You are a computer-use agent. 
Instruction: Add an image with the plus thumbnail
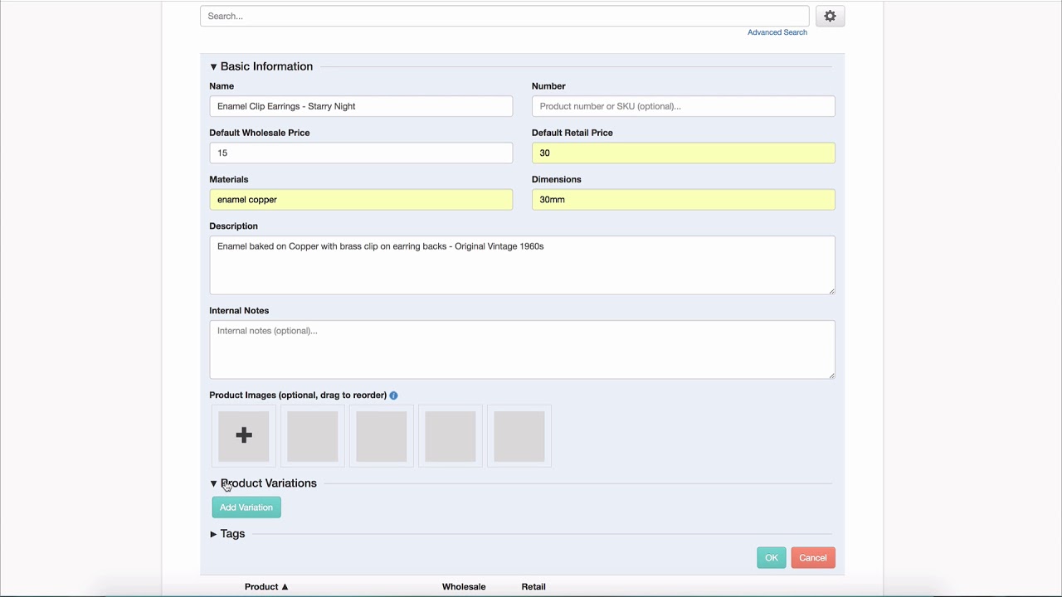click(244, 435)
